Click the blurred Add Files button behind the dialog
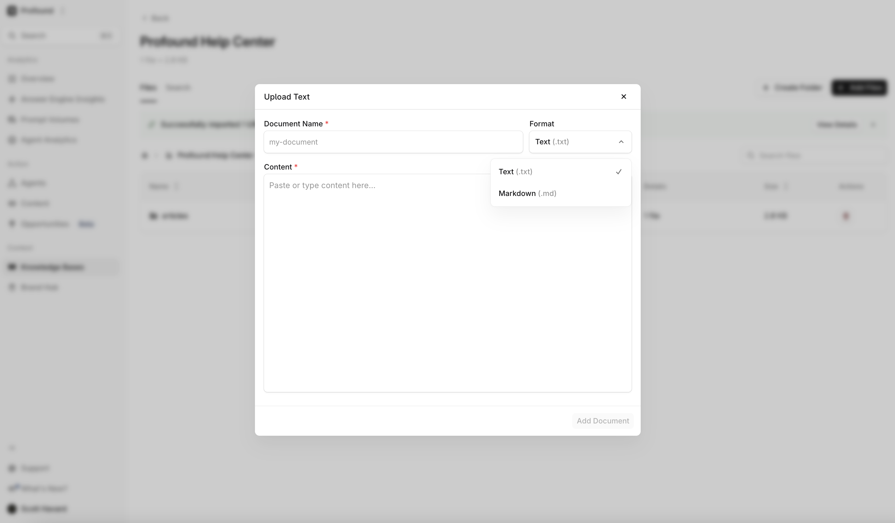This screenshot has width=895, height=523. [x=859, y=88]
